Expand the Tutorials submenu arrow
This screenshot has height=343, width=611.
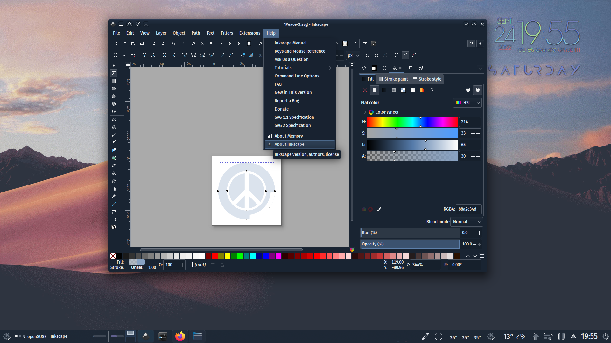[330, 68]
